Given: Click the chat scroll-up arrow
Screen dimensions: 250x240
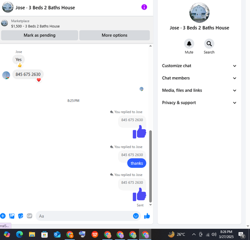Looking at the screenshot, I should point(150,46).
